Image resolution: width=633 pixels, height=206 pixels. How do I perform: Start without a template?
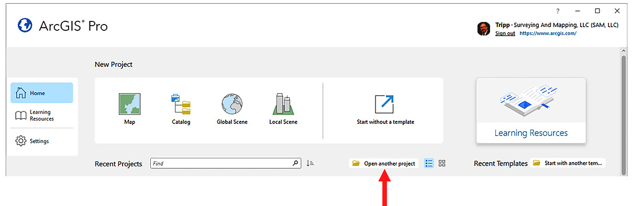click(385, 110)
